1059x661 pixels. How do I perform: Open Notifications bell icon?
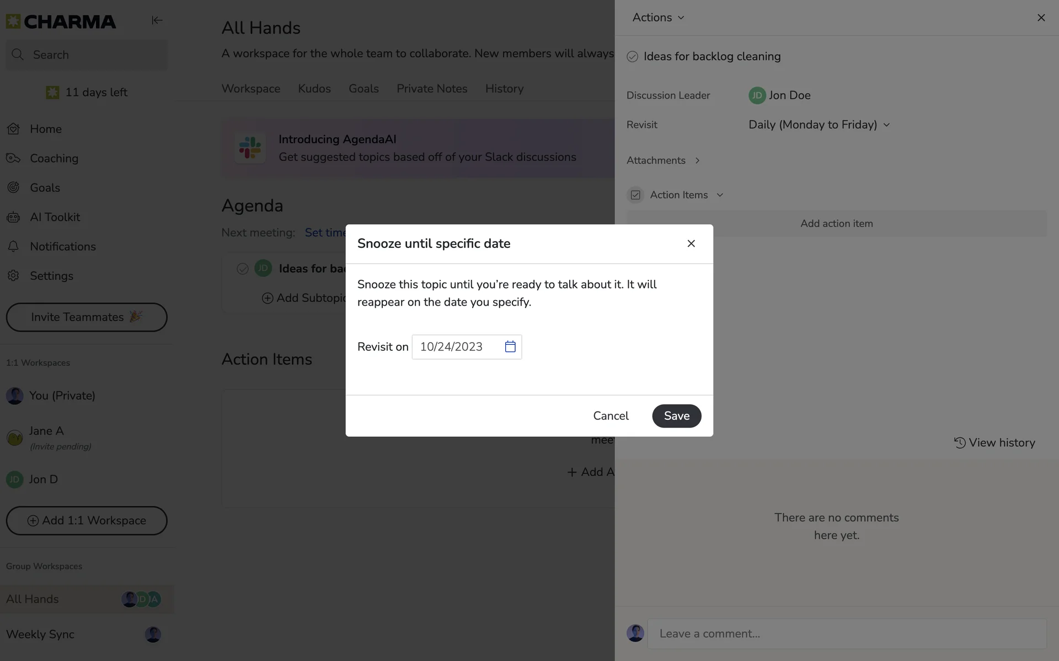tap(13, 246)
